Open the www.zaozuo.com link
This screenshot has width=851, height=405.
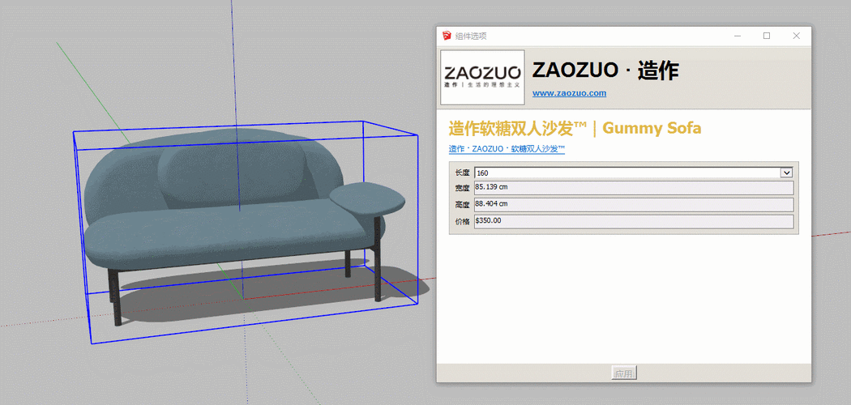pos(569,93)
